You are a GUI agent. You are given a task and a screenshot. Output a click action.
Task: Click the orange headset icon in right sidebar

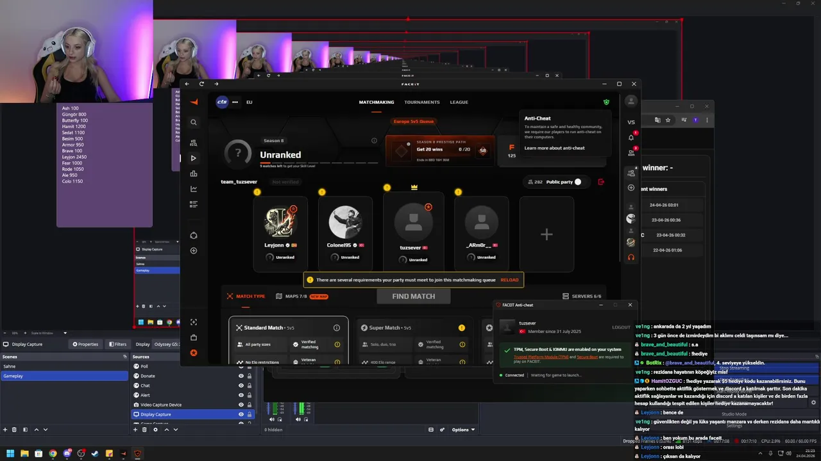tap(631, 257)
